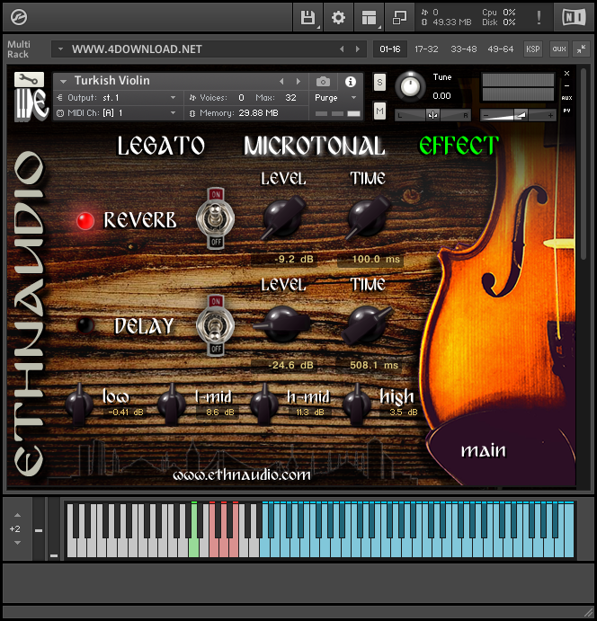Toggle AUX view in instrument header

point(567,98)
